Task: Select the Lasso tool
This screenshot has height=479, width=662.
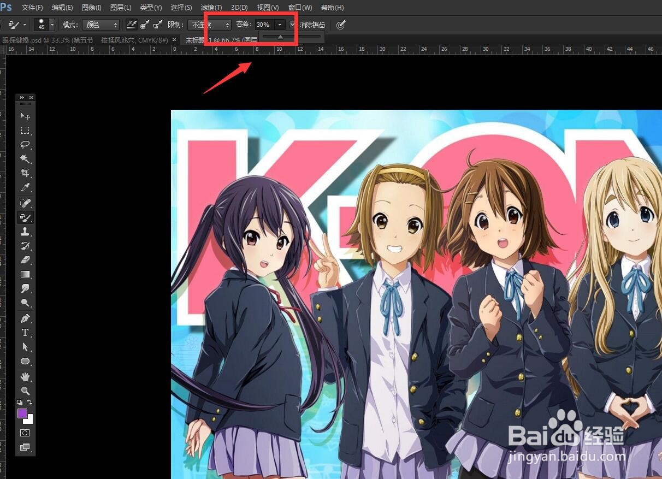Action: point(25,145)
